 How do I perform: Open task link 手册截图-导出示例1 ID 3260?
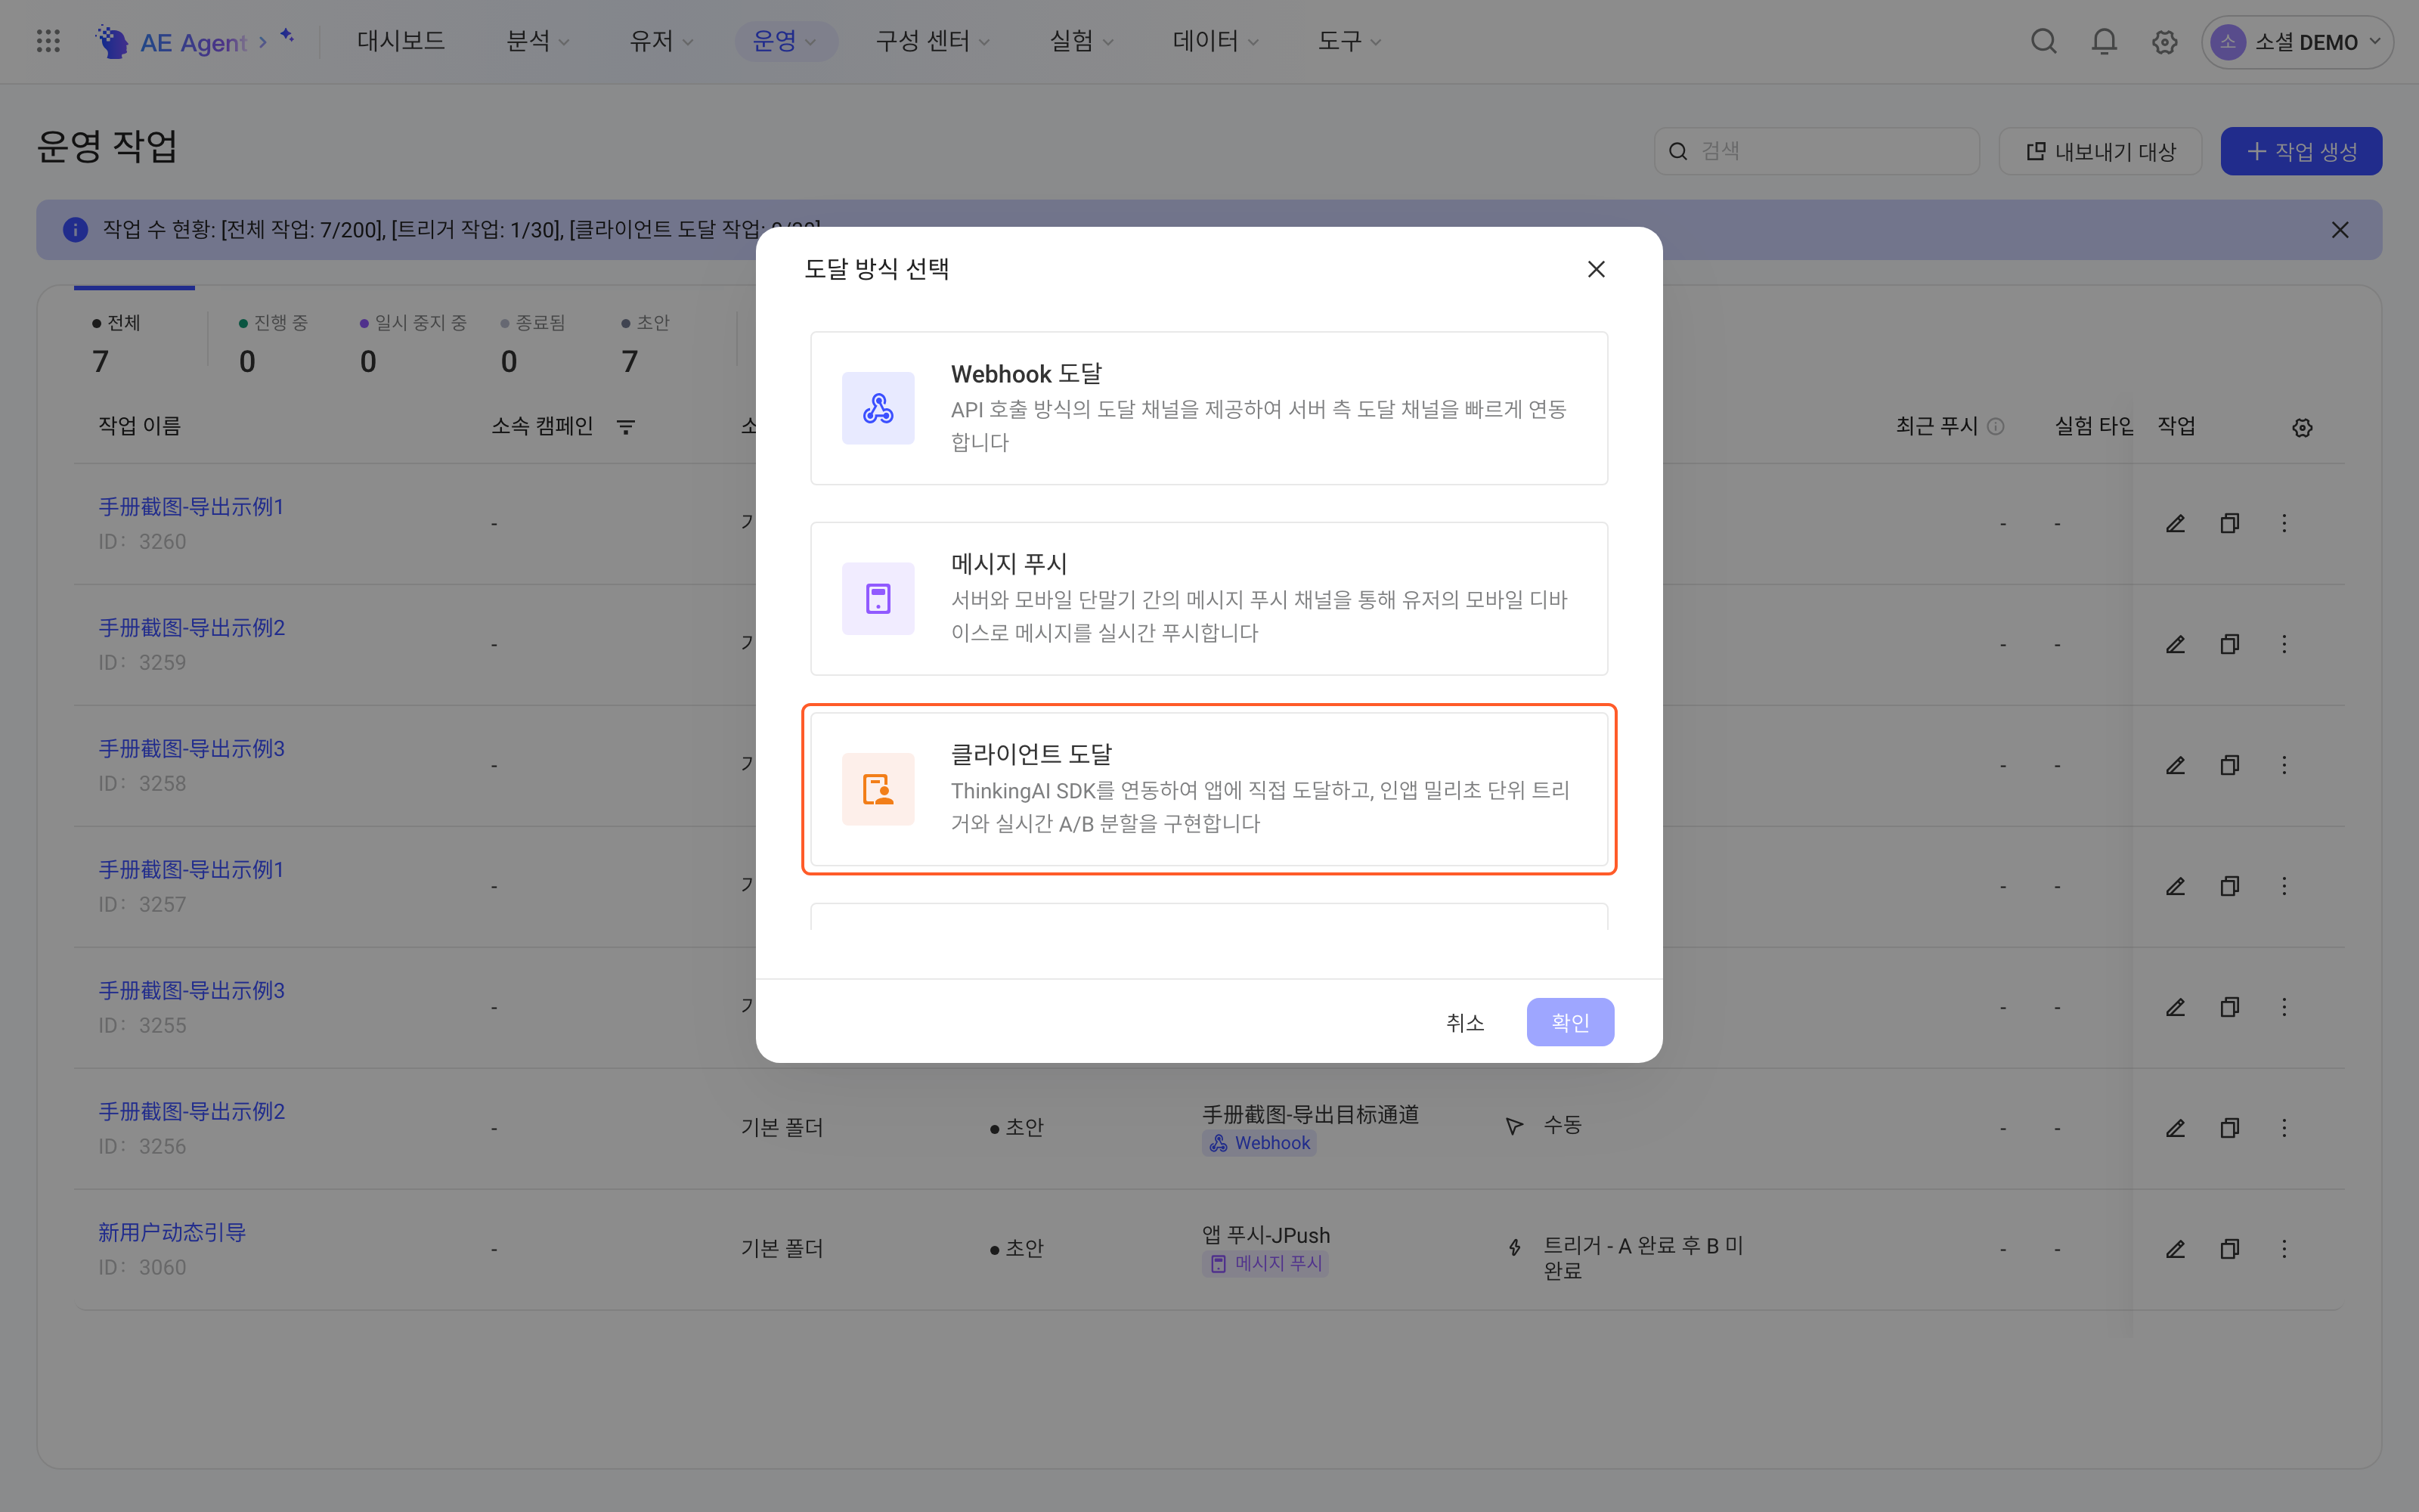[x=191, y=507]
